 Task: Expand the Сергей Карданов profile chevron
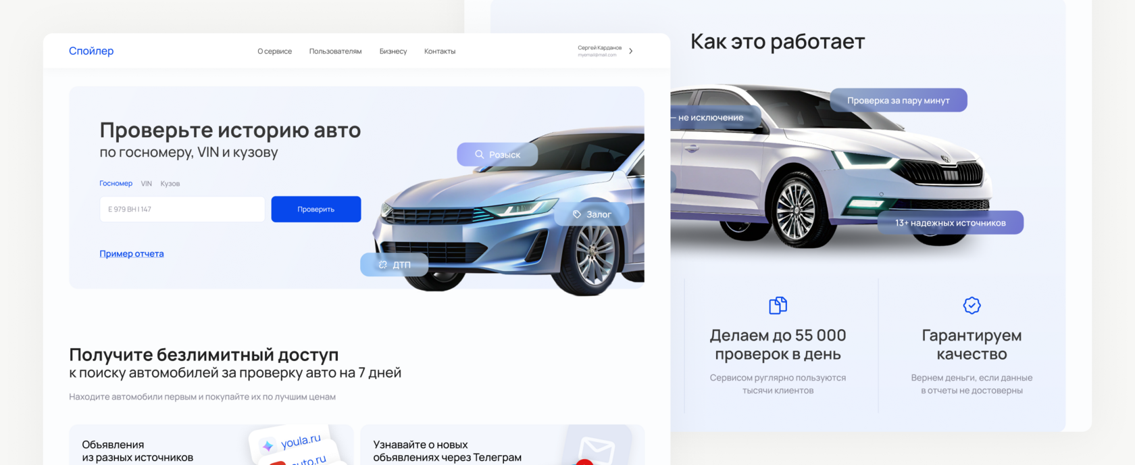[x=631, y=51]
